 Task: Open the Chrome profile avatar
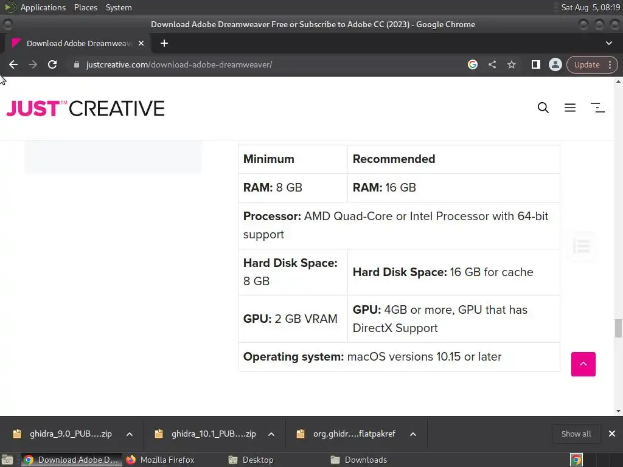[x=555, y=64]
